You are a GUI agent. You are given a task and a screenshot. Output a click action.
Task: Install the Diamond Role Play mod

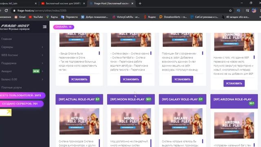(234, 83)
